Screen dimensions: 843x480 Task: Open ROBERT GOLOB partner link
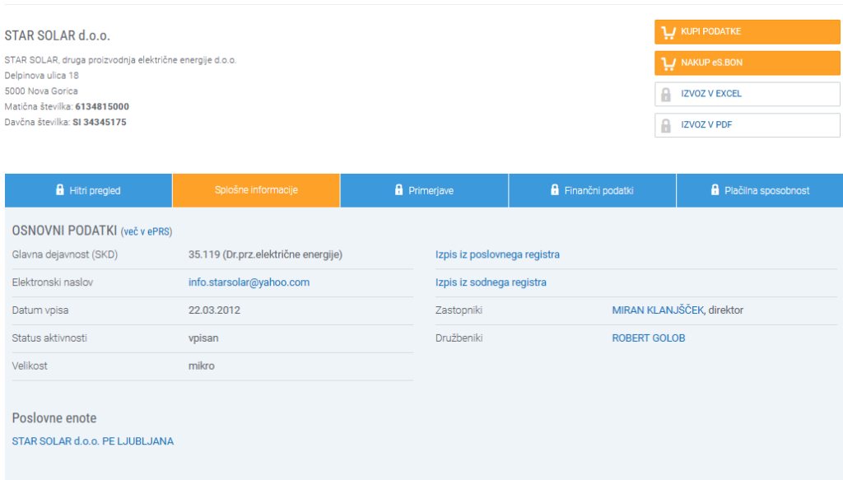[x=649, y=338]
